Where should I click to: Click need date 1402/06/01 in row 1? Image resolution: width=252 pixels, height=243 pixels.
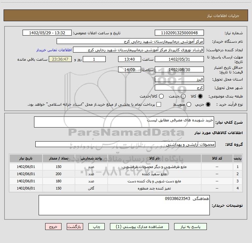point(26,167)
